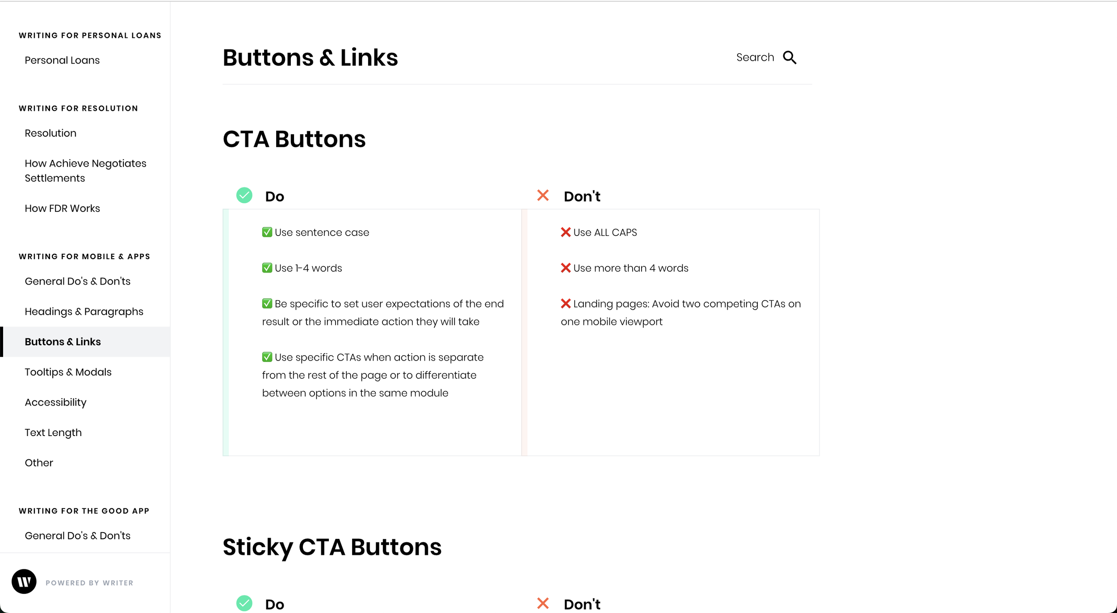The width and height of the screenshot is (1117, 613).
Task: Go to How Achieve Negotiates Settlements
Action: click(x=85, y=171)
